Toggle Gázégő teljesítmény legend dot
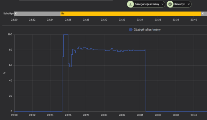The height and width of the screenshot is (120, 207). 131,29
